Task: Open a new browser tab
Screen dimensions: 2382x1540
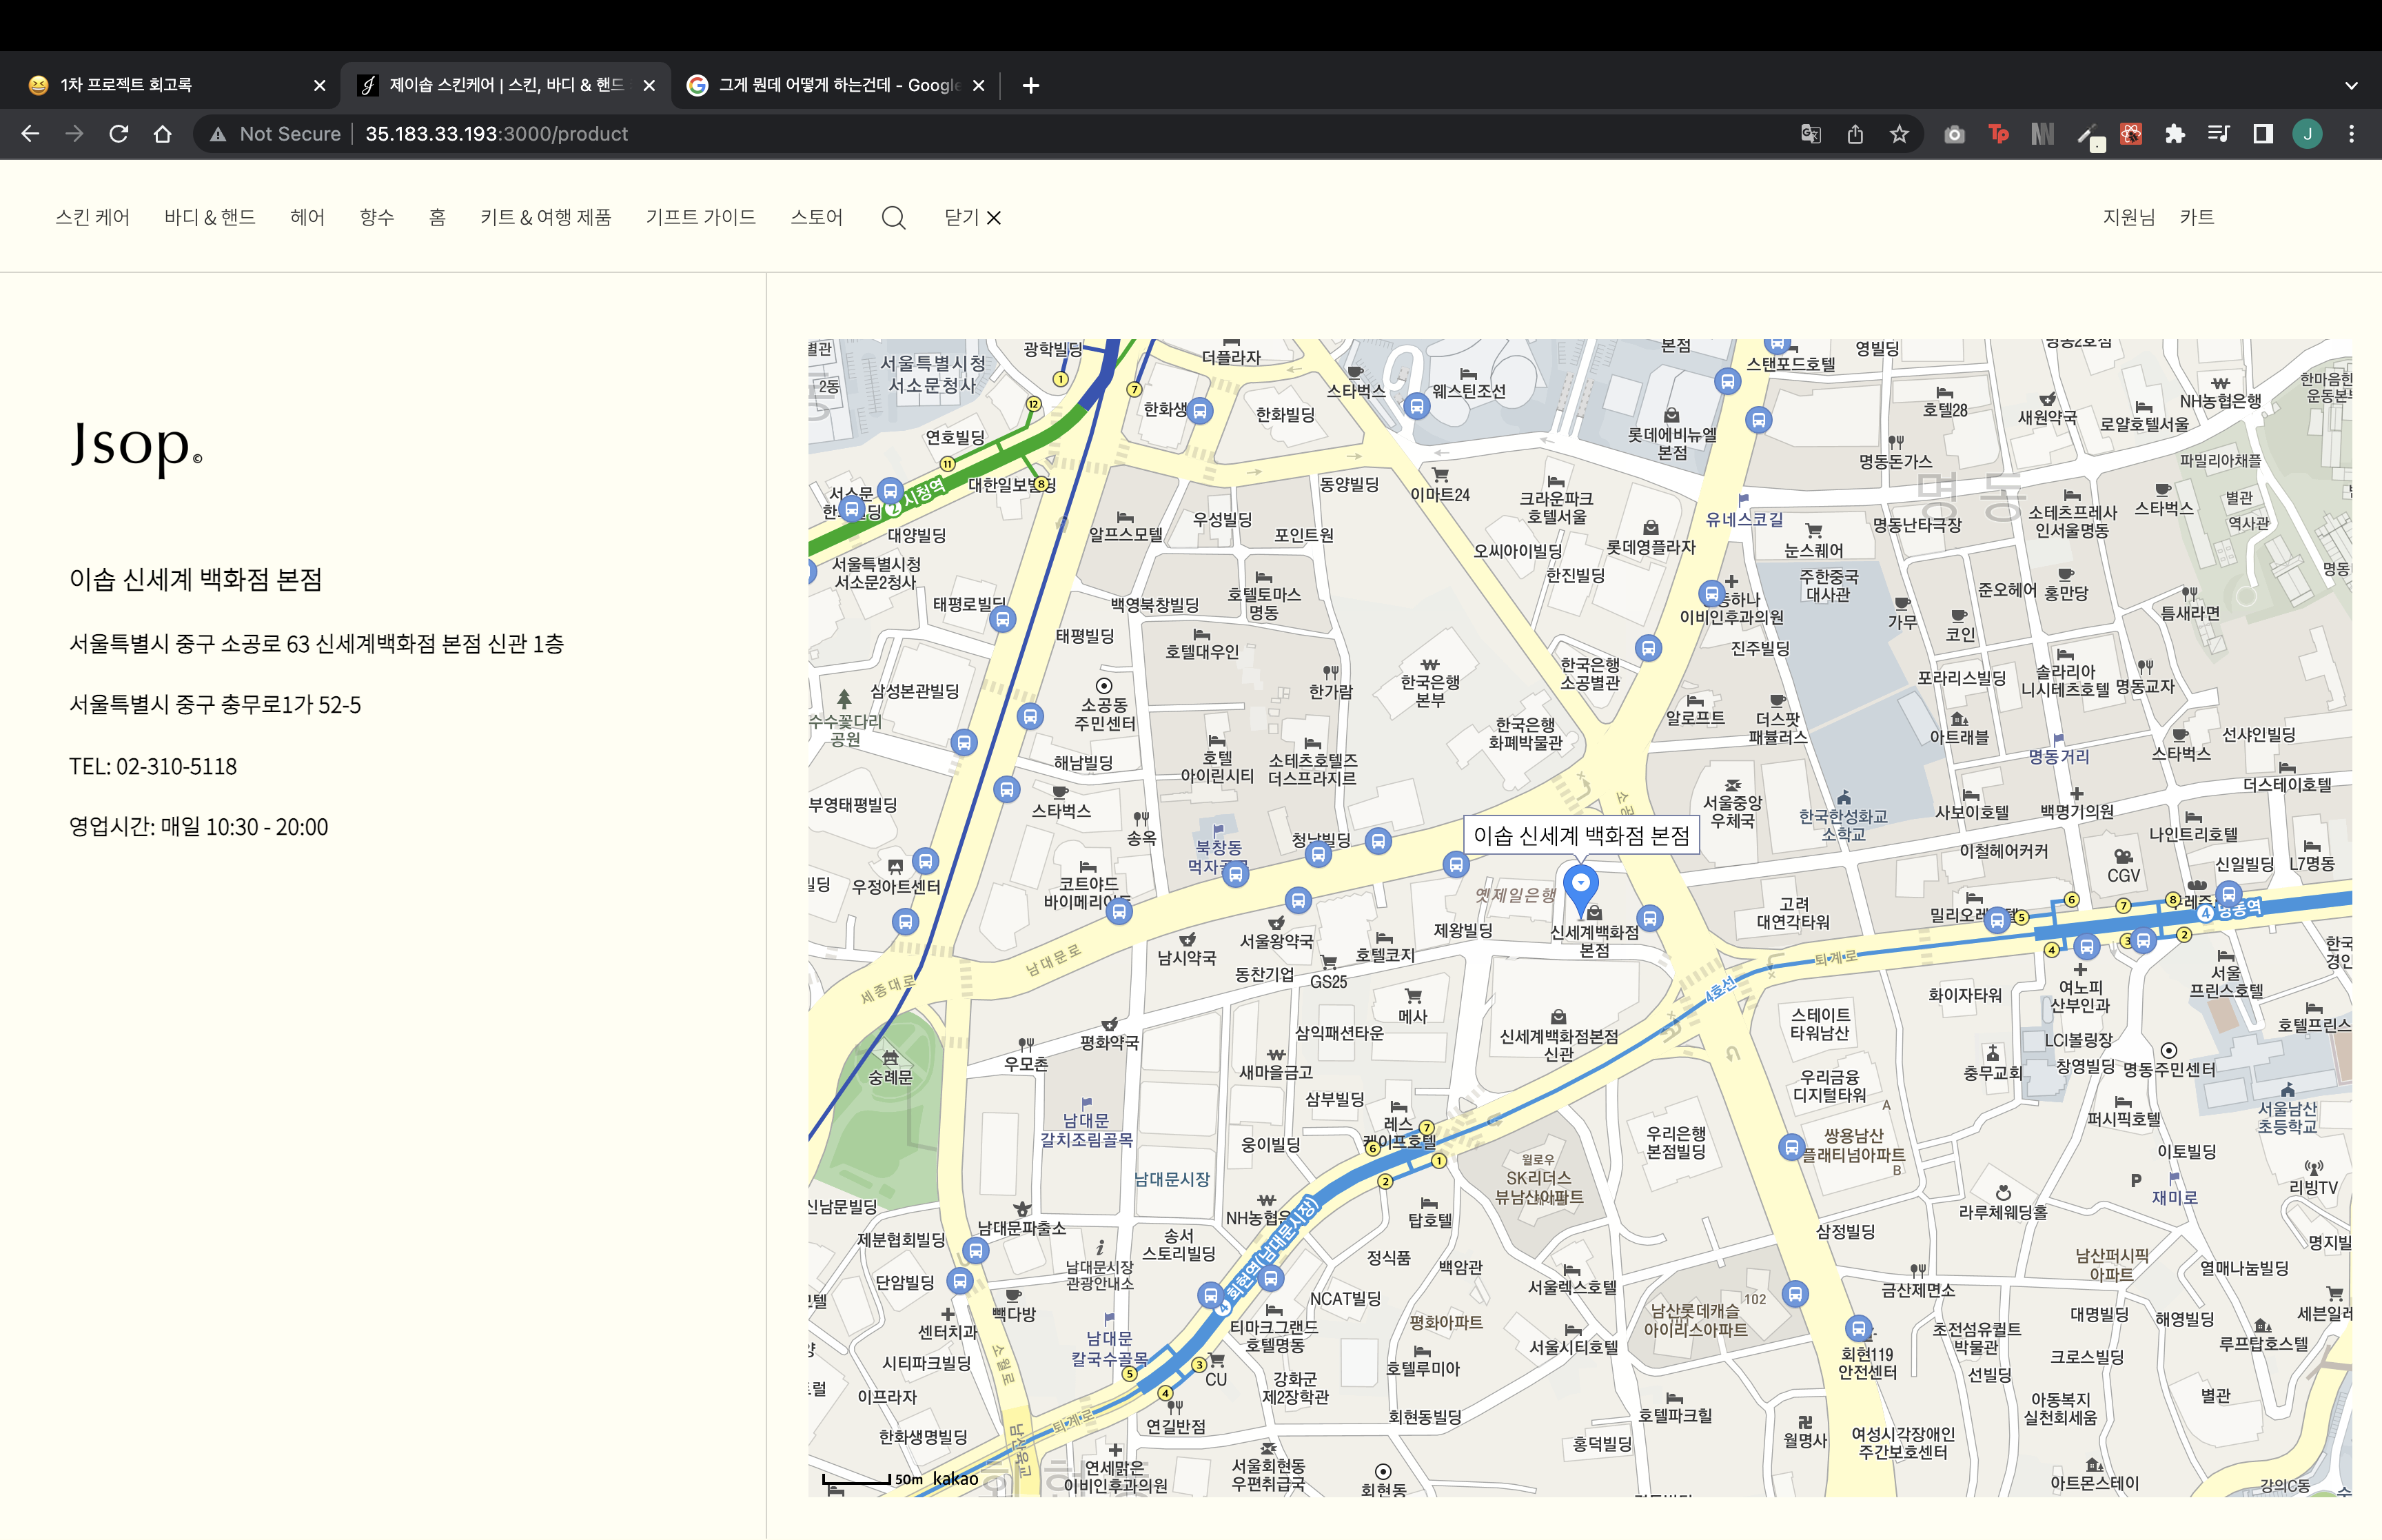Action: [1030, 85]
